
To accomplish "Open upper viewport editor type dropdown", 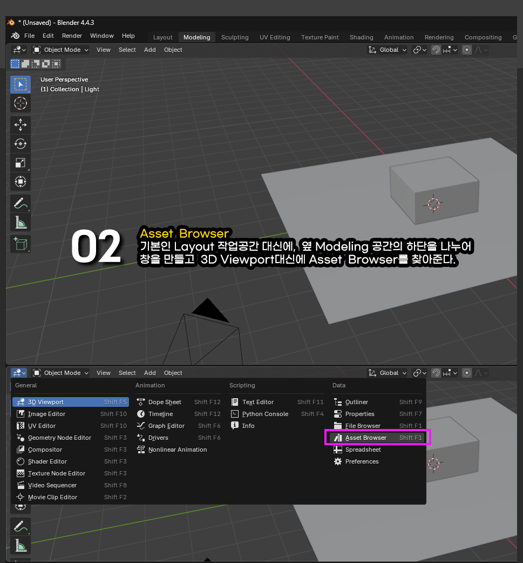I will 19,50.
